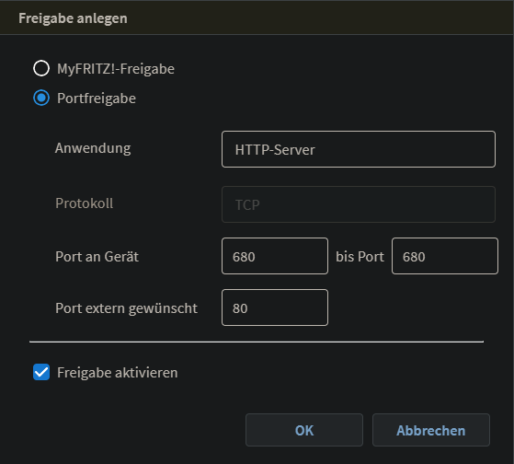Click the Freigabe aktivieren label text
The image size is (514, 464).
[x=118, y=373]
